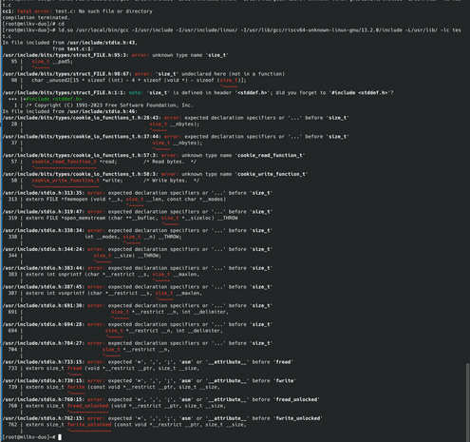Viewport: 470px width, 442px height.
Task: Click the stdio.h:762:15 error before 'fwrite_unlocked'
Action: pos(162,418)
